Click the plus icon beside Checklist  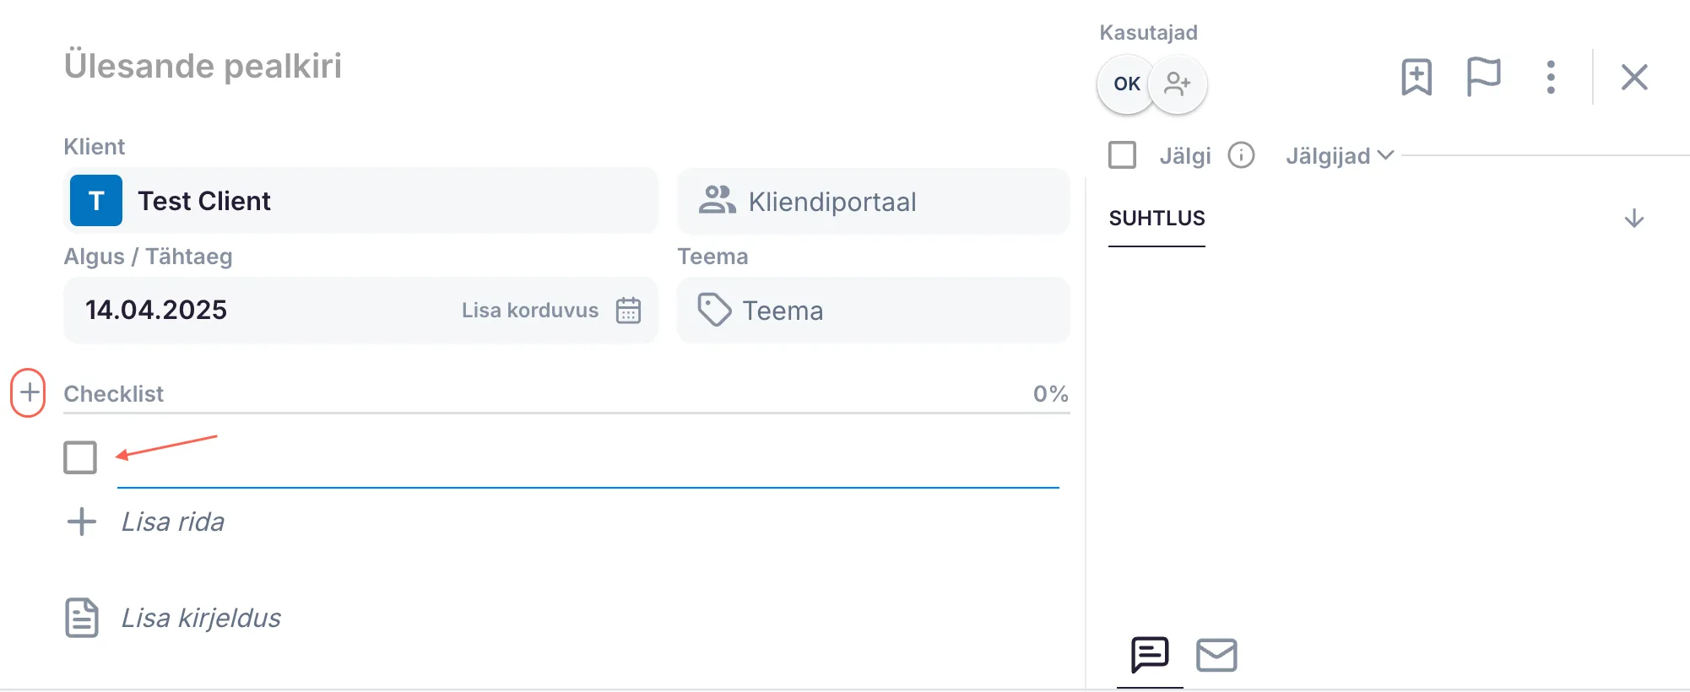pos(29,392)
